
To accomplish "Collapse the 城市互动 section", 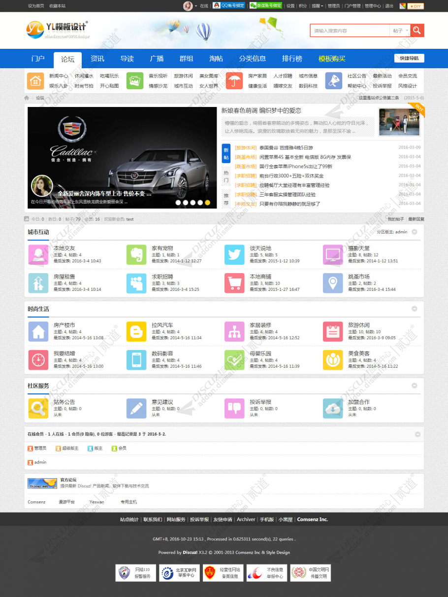I will coord(415,232).
